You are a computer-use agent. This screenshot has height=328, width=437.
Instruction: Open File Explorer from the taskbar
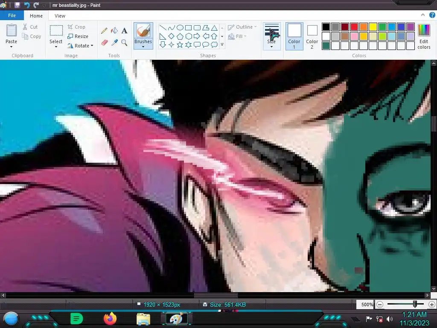[143, 319]
